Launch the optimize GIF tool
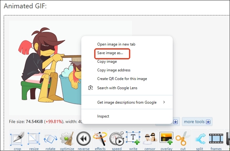The height and width of the screenshot is (151, 230). point(67,139)
